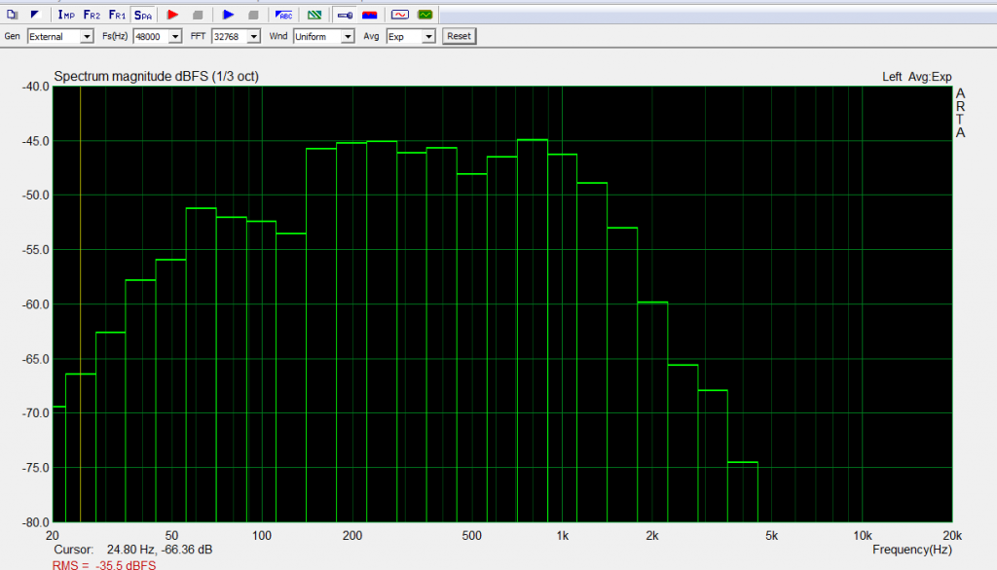
Task: Toggle the SPA spectrum analyzer mode
Action: [143, 15]
